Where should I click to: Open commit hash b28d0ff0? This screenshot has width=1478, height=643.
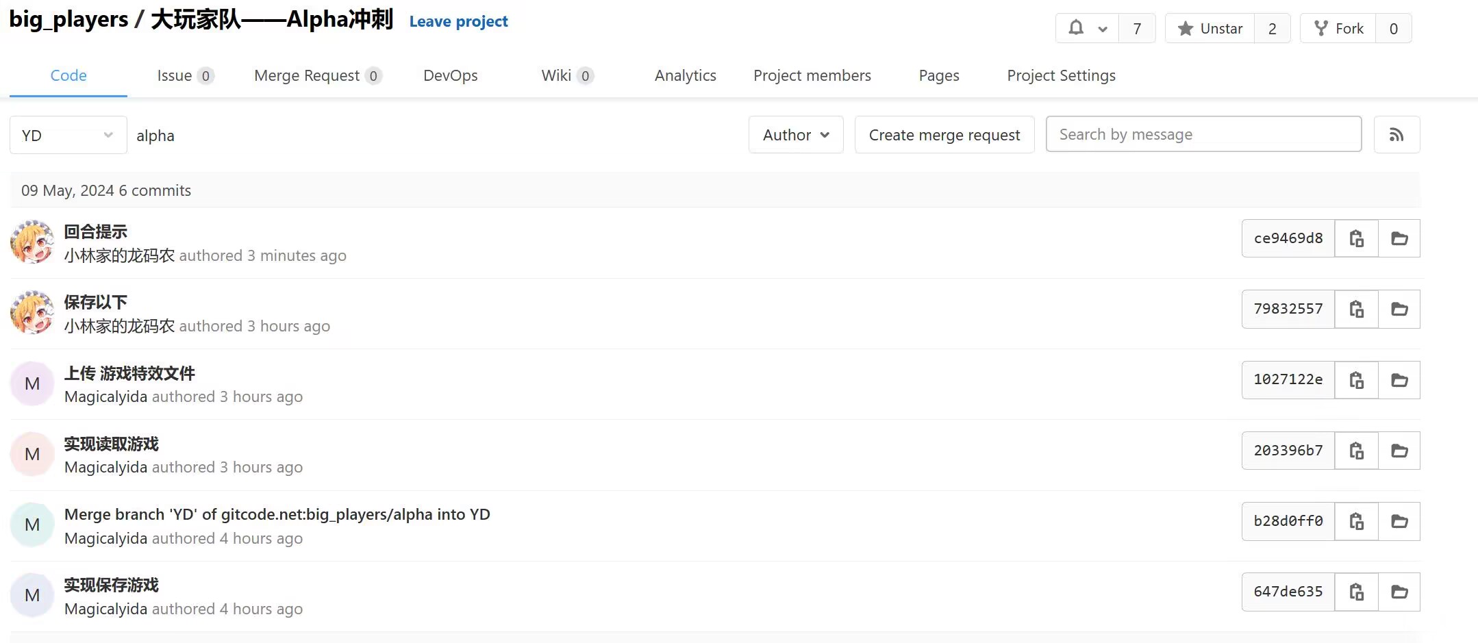(1288, 521)
